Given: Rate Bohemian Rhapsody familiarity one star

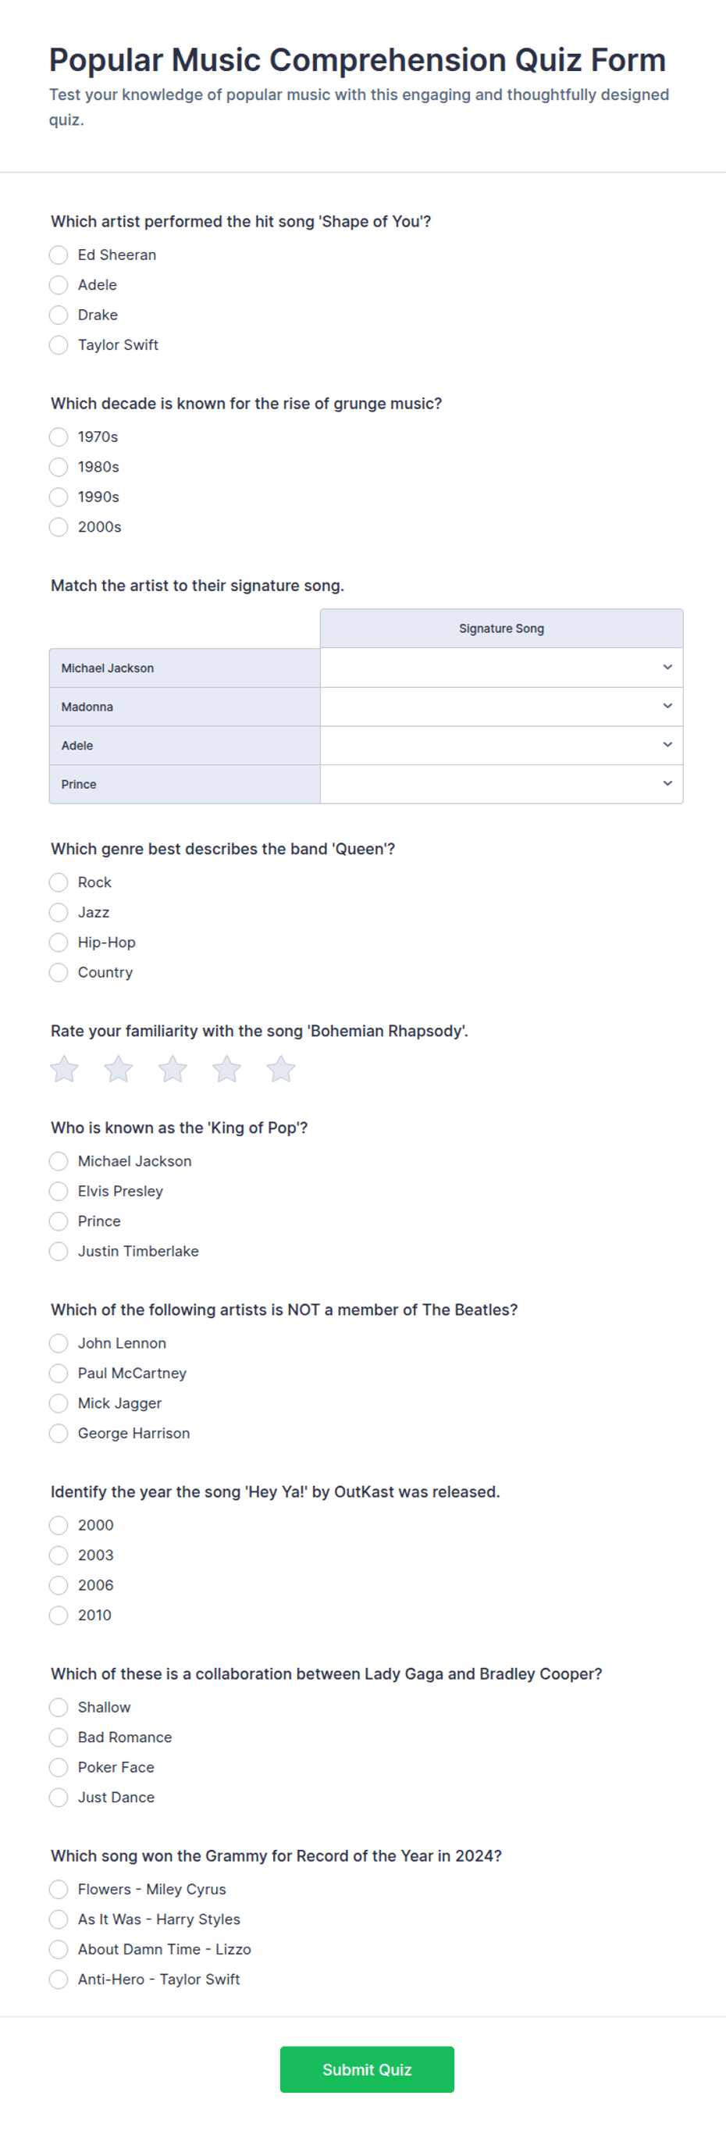Looking at the screenshot, I should click(x=65, y=1069).
